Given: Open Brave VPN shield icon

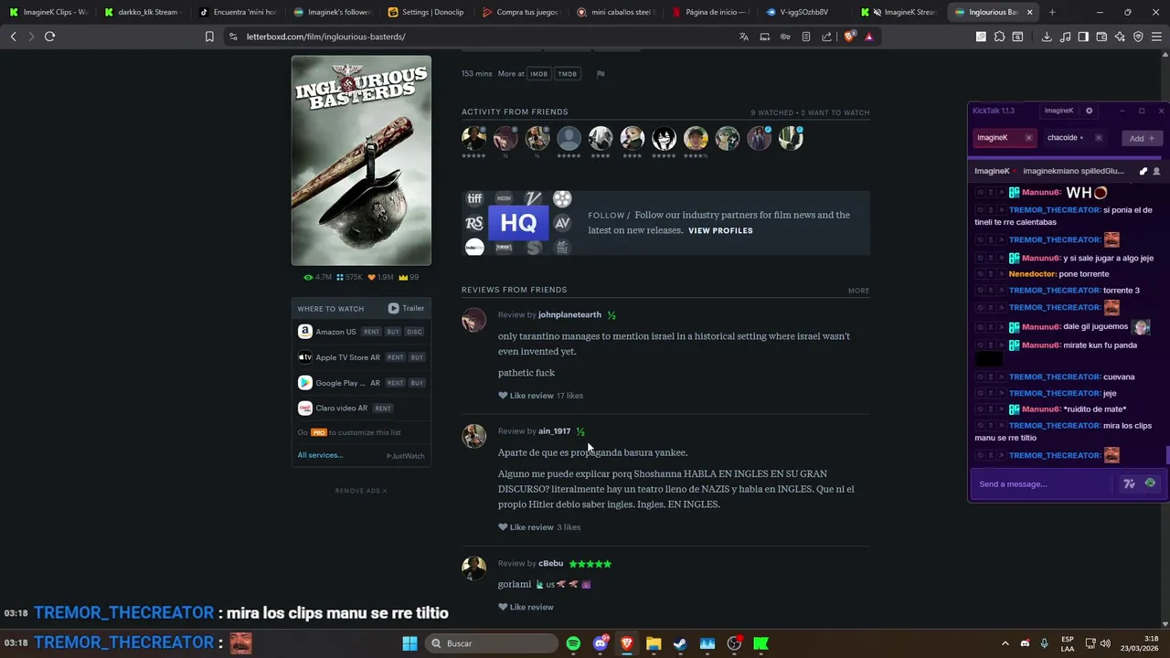Looking at the screenshot, I should pyautogui.click(x=1138, y=37).
